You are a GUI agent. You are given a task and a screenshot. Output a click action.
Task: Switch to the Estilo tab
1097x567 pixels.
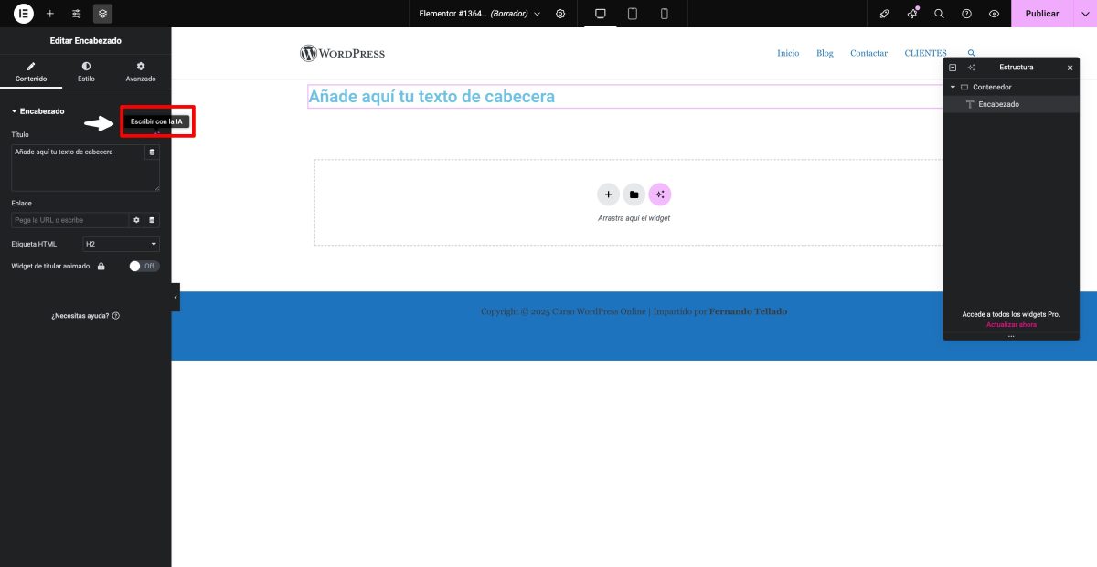(x=86, y=73)
